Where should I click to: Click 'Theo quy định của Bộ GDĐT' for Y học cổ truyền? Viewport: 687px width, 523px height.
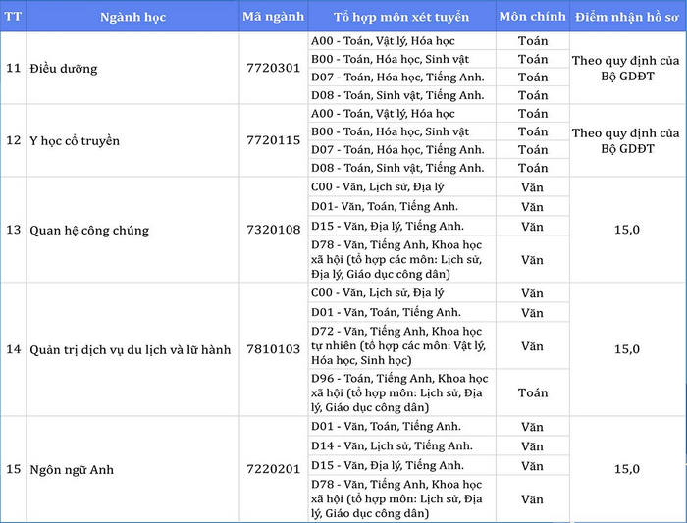(x=626, y=141)
